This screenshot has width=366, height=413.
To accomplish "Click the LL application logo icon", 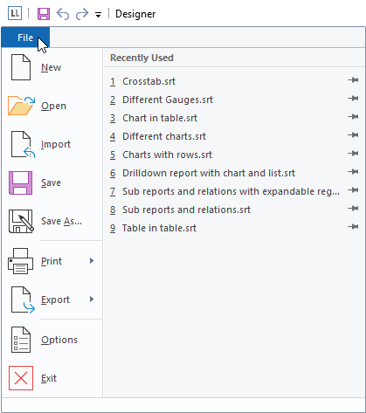I will (x=15, y=13).
